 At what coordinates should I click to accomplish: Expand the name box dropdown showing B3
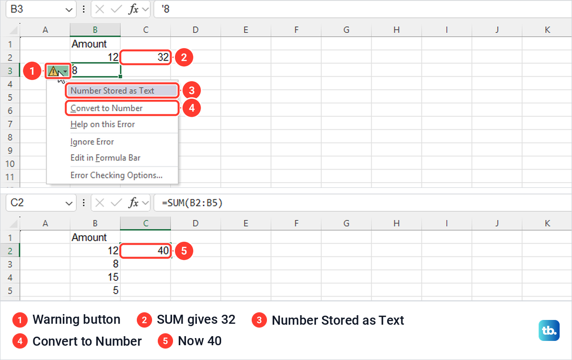tap(68, 10)
